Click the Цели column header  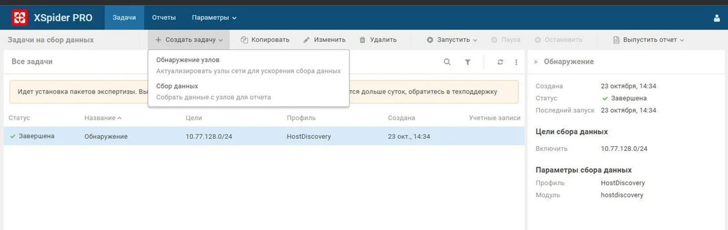pos(194,118)
